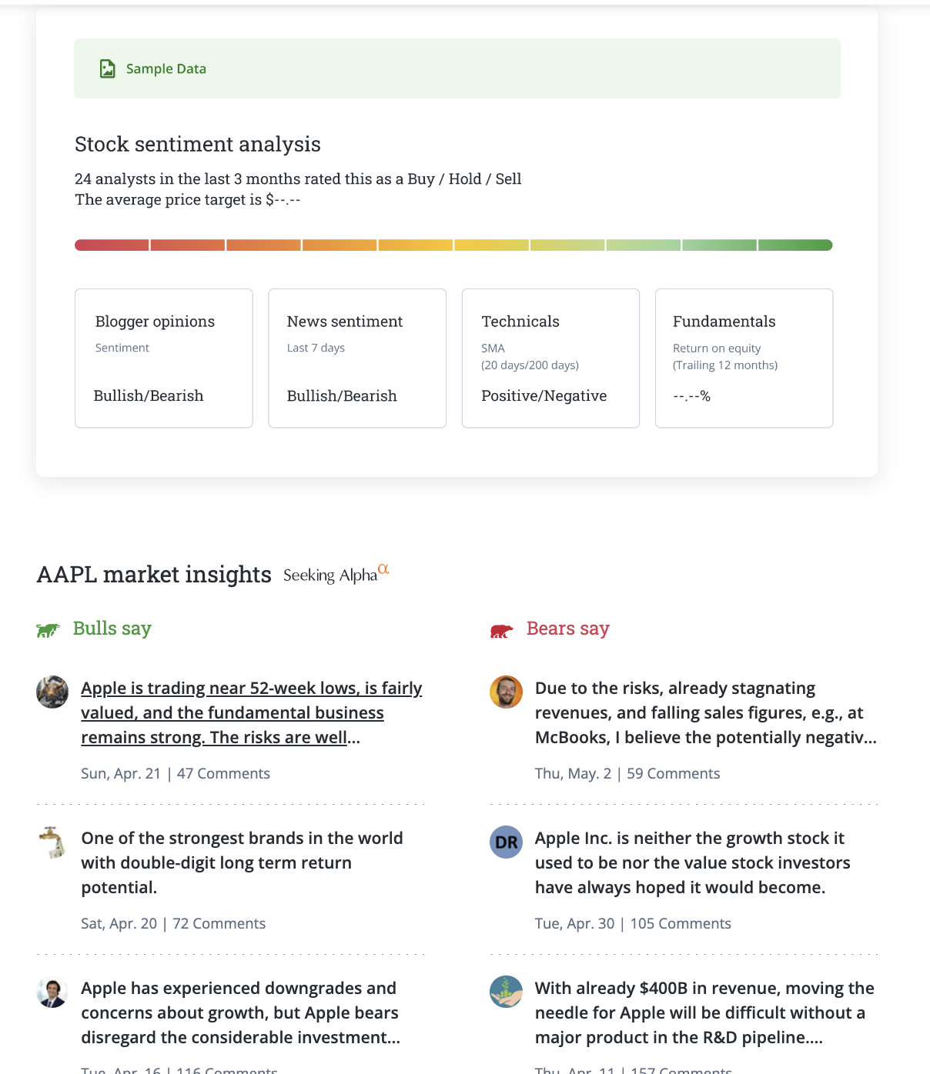Select the Blogger opinions card

tap(164, 359)
